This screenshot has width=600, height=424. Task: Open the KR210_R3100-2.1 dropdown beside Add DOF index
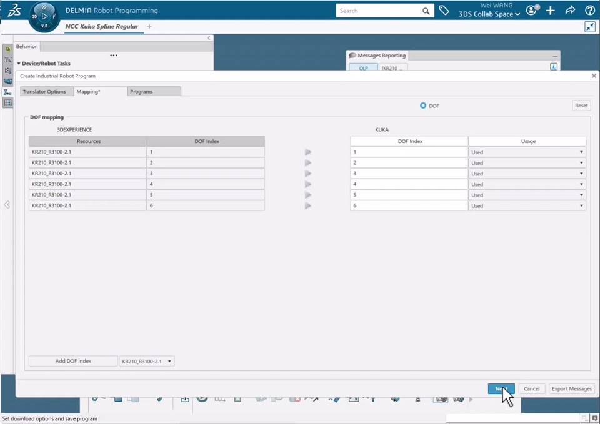click(147, 362)
